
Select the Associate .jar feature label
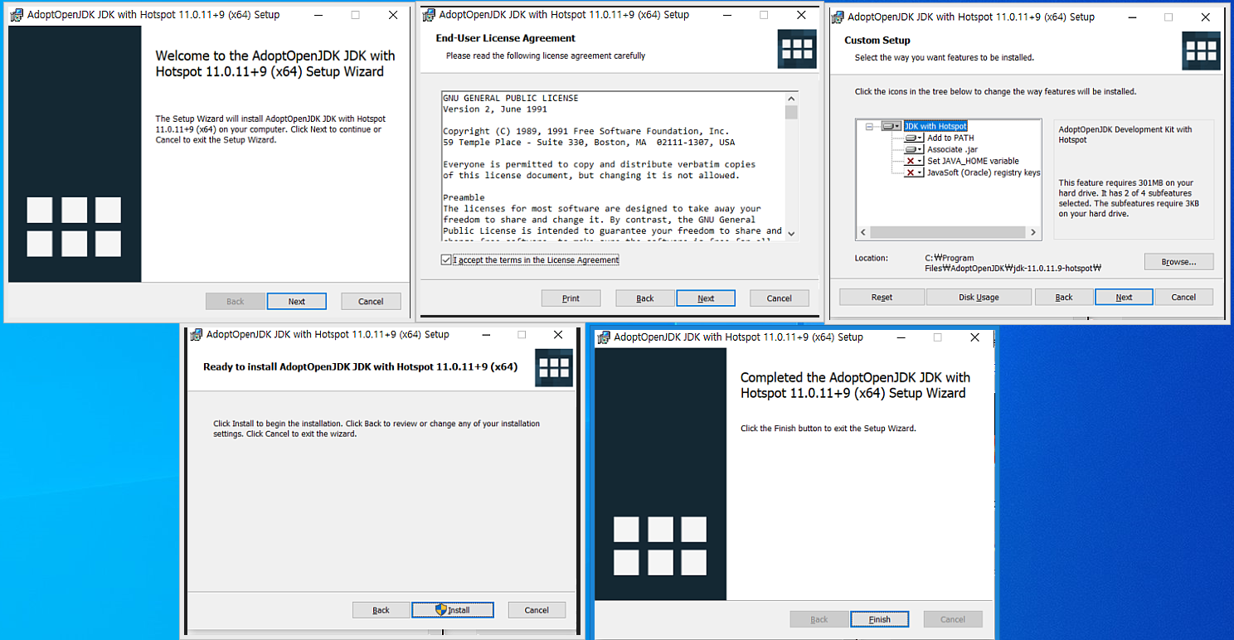tap(952, 149)
